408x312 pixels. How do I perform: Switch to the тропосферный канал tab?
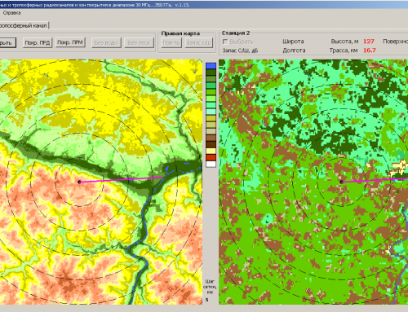click(x=24, y=25)
